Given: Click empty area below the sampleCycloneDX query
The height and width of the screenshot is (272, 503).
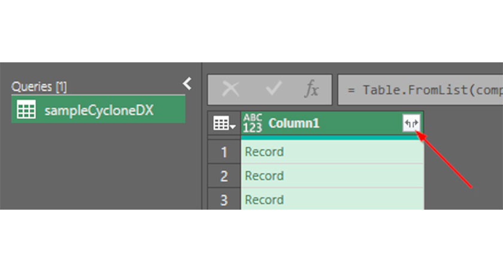Looking at the screenshot, I should pos(96,168).
